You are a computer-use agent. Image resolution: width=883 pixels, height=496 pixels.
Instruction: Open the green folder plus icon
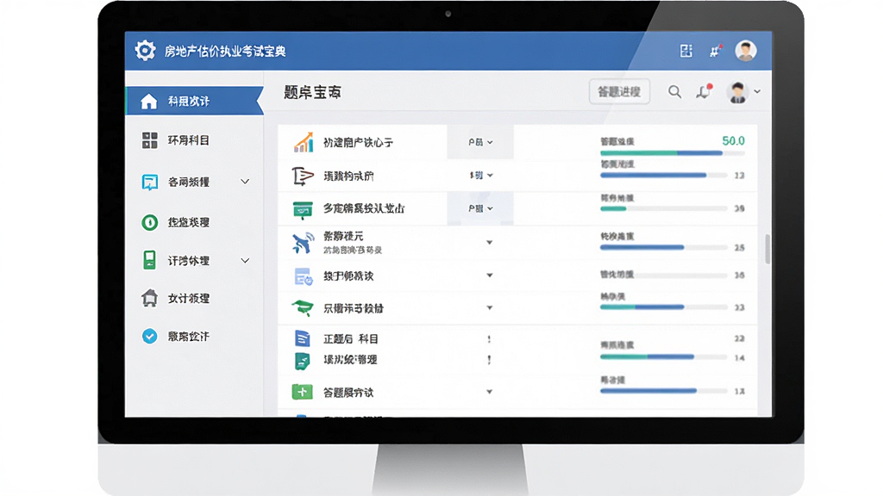tap(303, 392)
